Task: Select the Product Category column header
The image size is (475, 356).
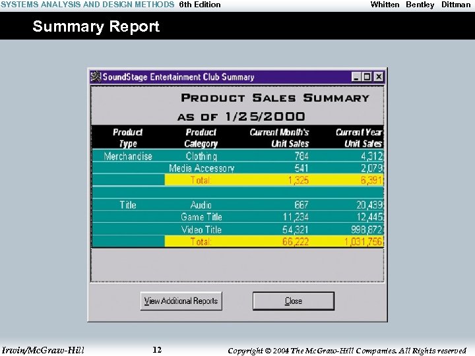Action: coord(201,138)
